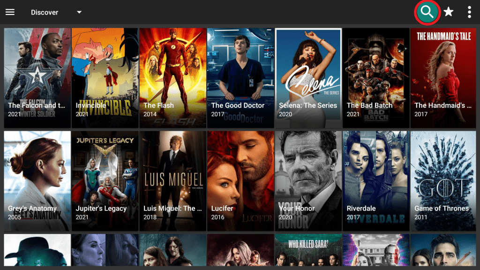Open the three-dot overflow menu
This screenshot has height=270, width=480.
[x=469, y=12]
